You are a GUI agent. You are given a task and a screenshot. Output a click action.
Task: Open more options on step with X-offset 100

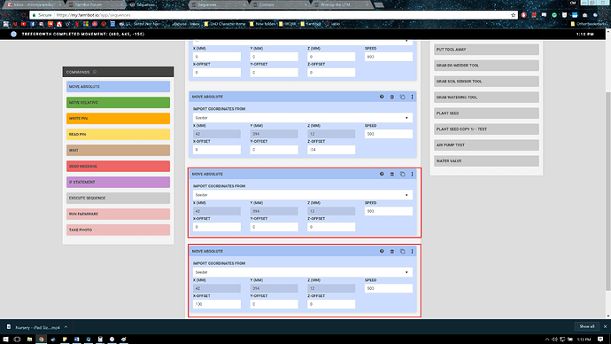tap(413, 251)
